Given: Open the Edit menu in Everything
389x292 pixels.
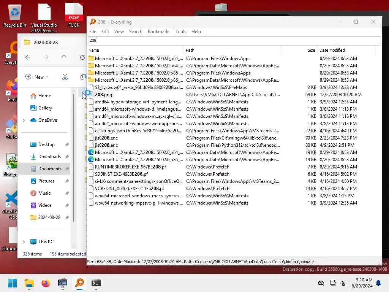Looking at the screenshot, I should 105,32.
